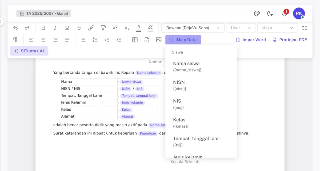
Task: Toggle strikethrough formatting
Action: (79, 28)
